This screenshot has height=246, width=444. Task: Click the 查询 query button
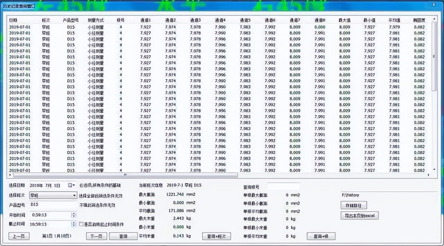click(123, 236)
